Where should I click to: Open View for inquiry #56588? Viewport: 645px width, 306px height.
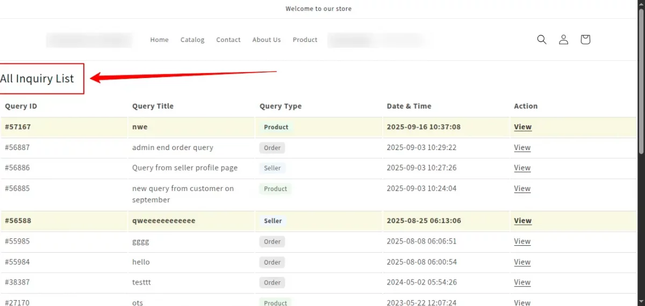(522, 221)
